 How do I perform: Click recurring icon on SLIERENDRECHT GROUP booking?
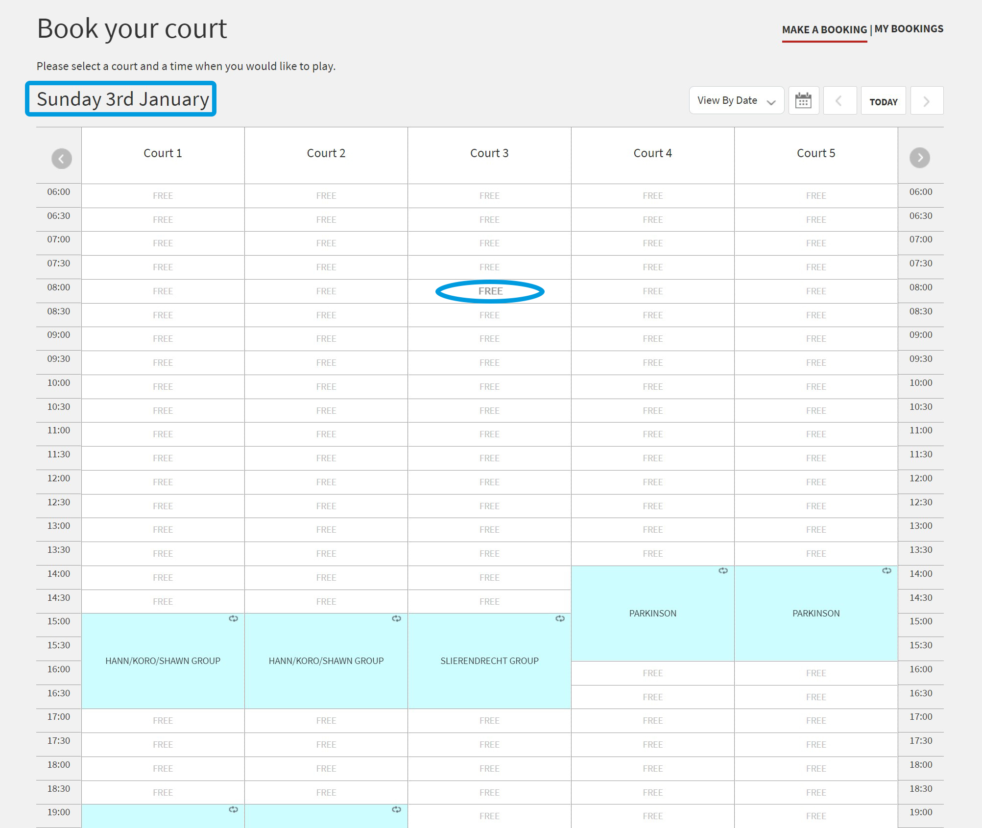point(560,618)
